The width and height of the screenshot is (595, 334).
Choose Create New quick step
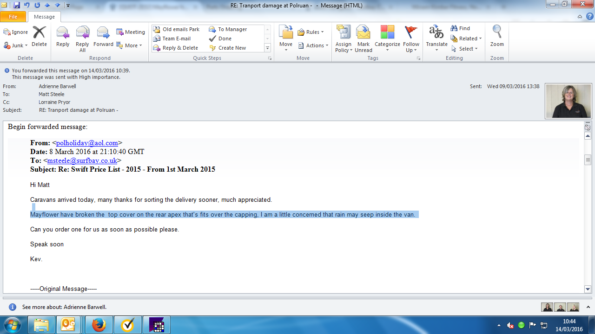pos(228,48)
